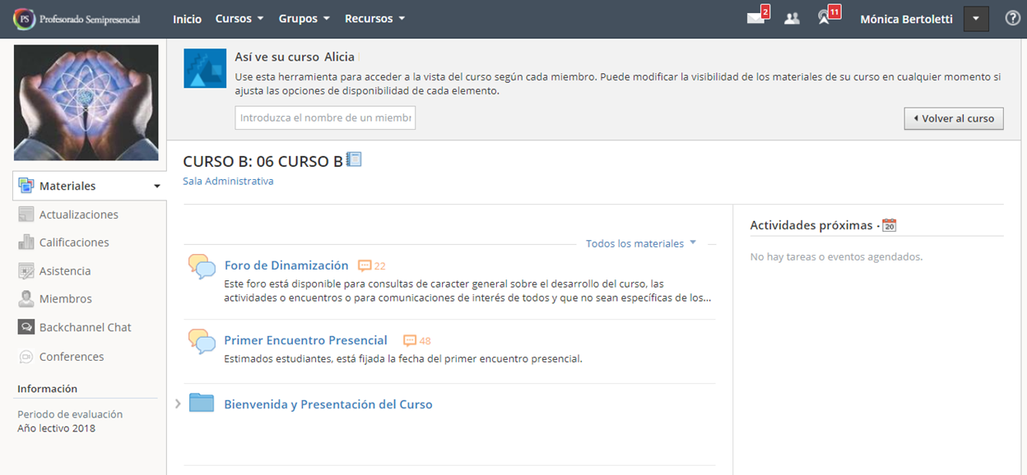1027x475 pixels.
Task: Open the help question-mark icon
Action: point(1011,17)
